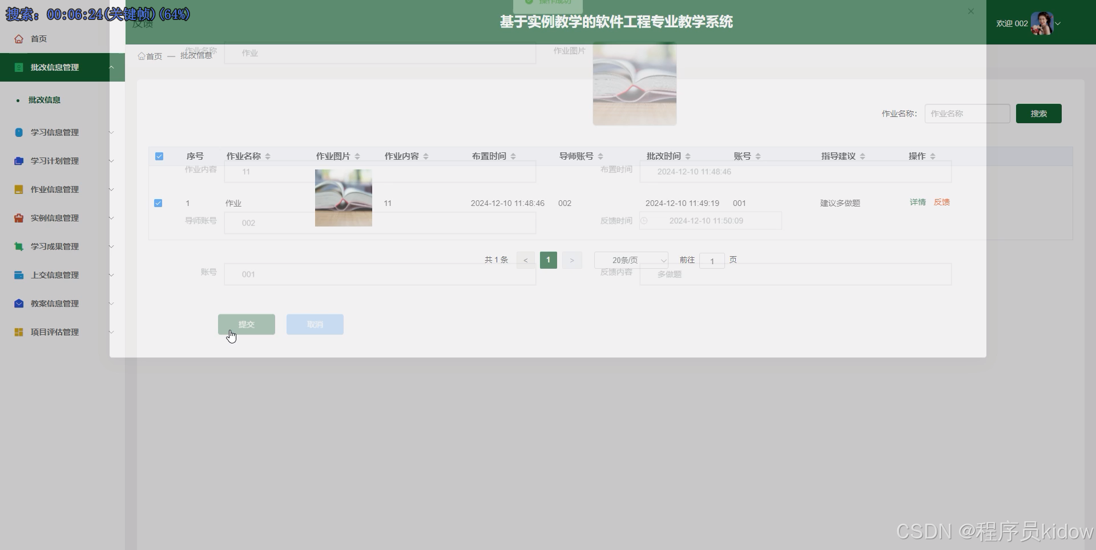1096x550 pixels.
Task: Sort table by 账号 column arrows
Action: [758, 156]
